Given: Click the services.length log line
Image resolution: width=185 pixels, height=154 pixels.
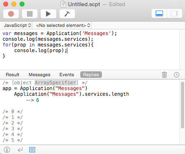Looking at the screenshot, I should 71,94.
